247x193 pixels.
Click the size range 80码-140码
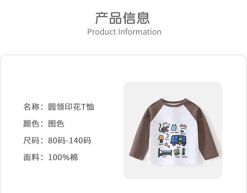coord(69,140)
